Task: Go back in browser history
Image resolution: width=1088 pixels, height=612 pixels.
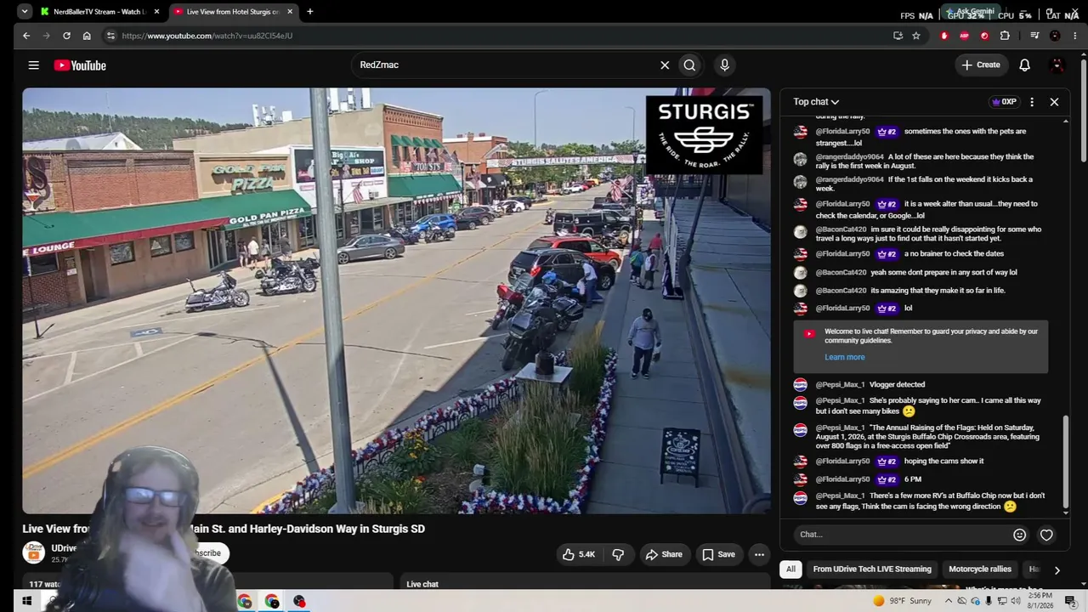Action: coord(26,36)
